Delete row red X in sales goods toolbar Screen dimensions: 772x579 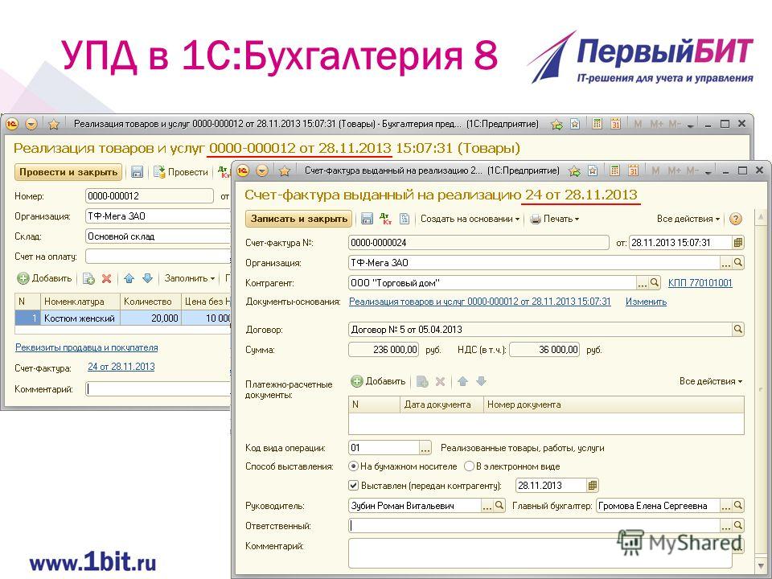[106, 279]
